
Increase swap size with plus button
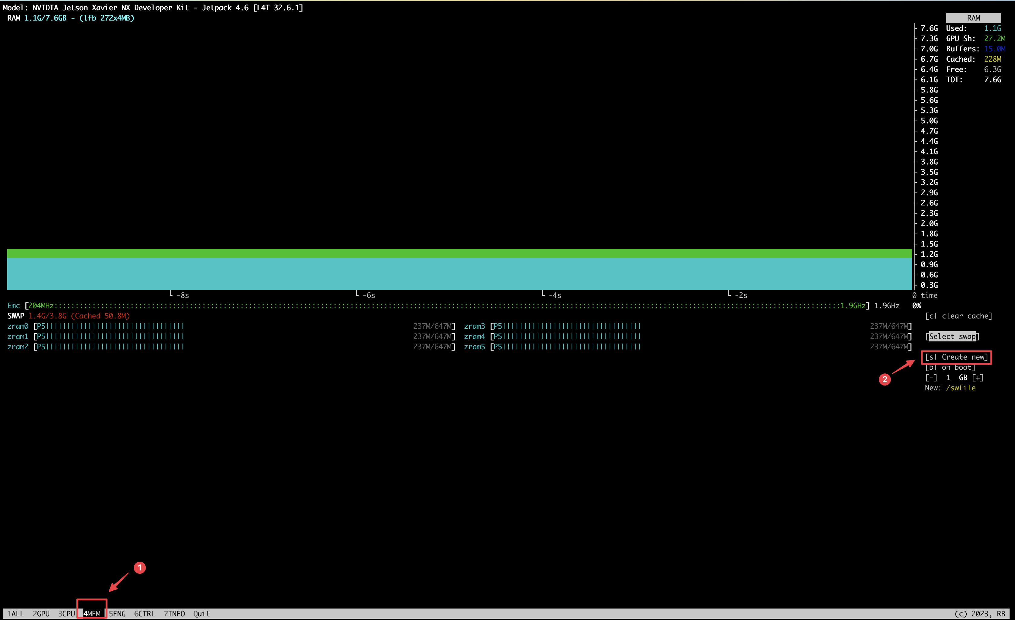pos(978,378)
